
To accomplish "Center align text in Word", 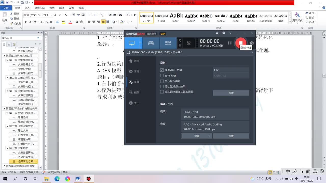I will [x=94, y=22].
